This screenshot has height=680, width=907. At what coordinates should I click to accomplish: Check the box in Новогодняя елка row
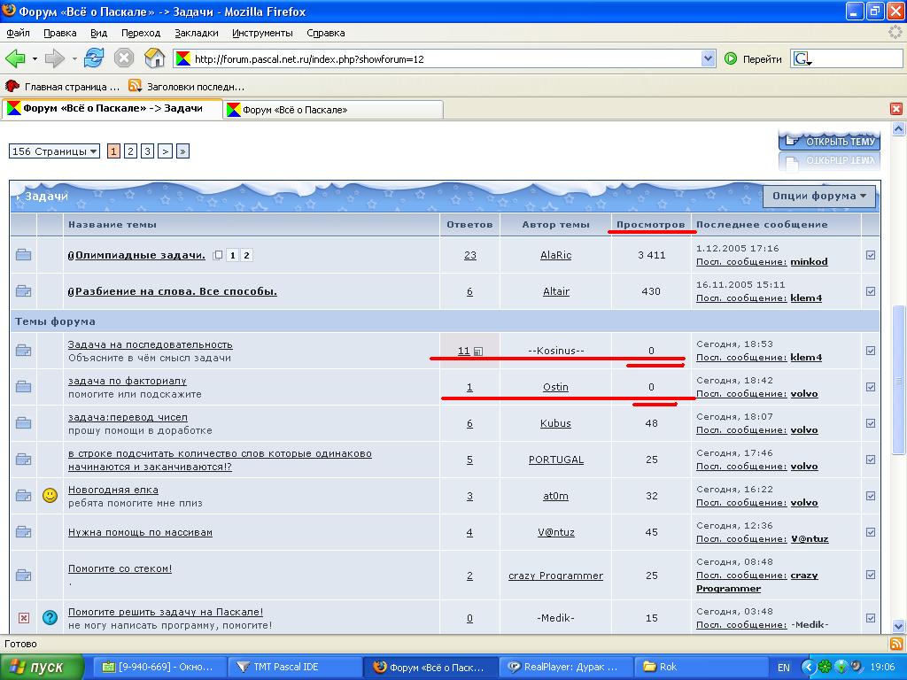[x=870, y=496]
